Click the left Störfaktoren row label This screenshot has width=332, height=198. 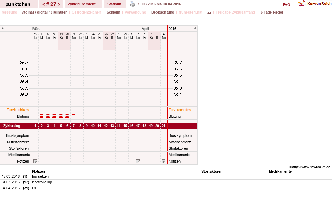click(x=19, y=148)
